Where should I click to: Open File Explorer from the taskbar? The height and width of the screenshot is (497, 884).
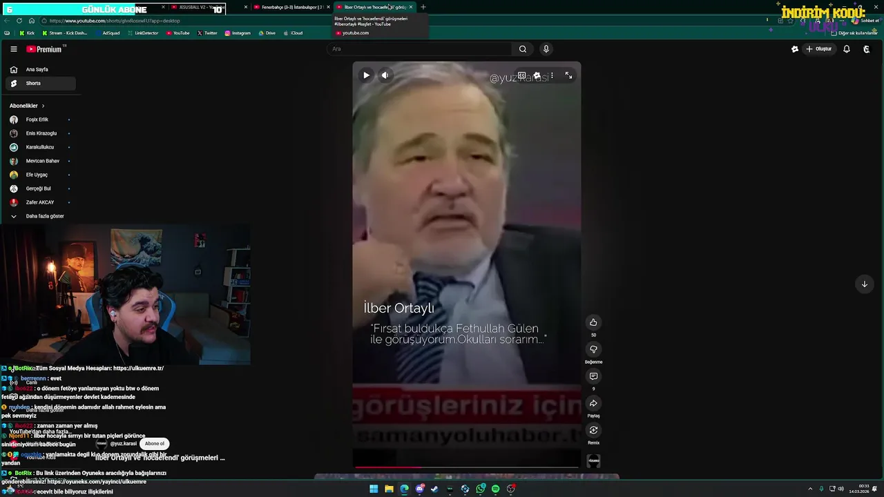coord(389,489)
